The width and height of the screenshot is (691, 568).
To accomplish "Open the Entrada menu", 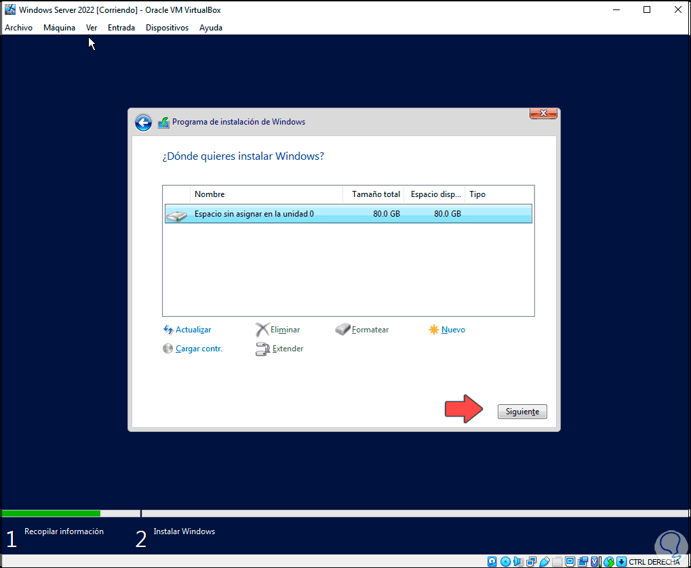I will (x=121, y=28).
